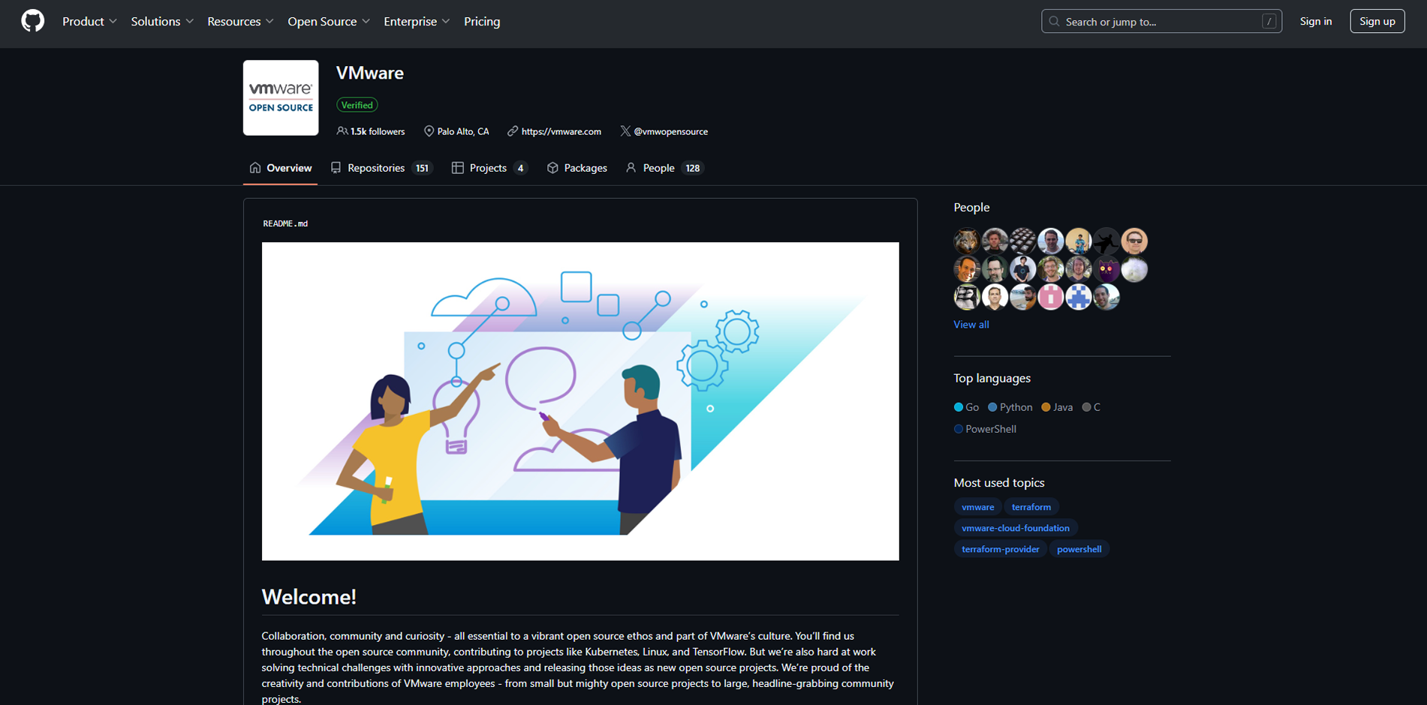The width and height of the screenshot is (1427, 705).
Task: Click the person icon on People tab
Action: (x=631, y=168)
